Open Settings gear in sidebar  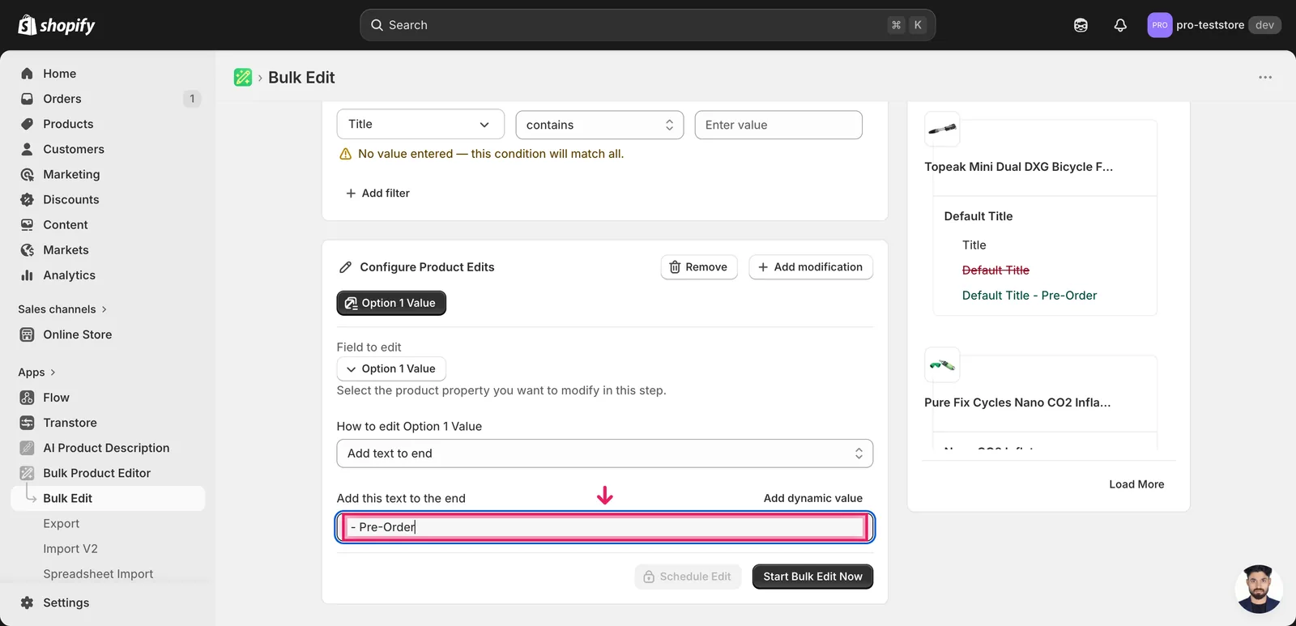(27, 603)
